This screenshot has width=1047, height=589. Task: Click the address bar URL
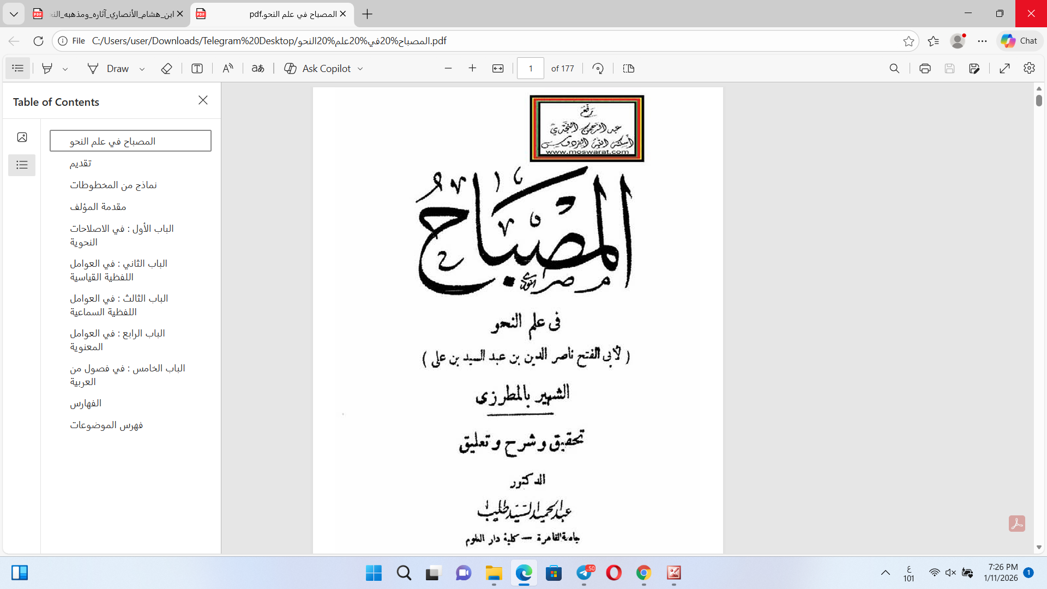(x=269, y=41)
